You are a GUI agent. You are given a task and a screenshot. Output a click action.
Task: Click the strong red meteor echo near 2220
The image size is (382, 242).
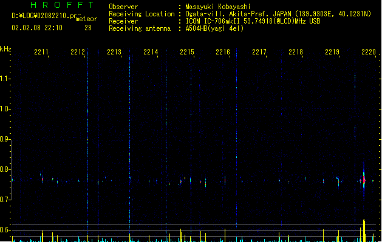[364, 180]
